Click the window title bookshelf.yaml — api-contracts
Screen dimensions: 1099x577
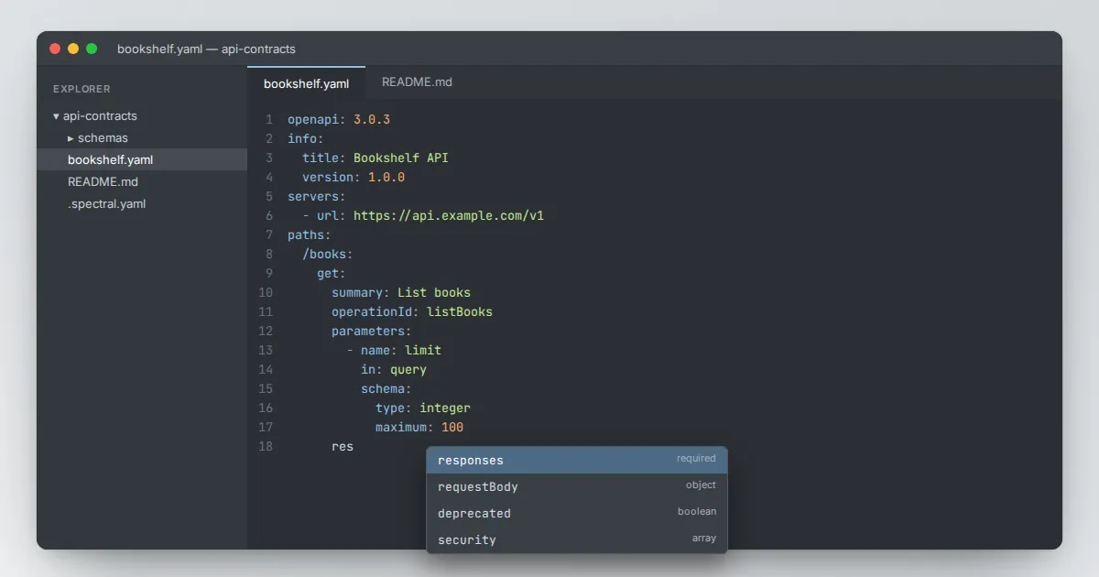206,49
